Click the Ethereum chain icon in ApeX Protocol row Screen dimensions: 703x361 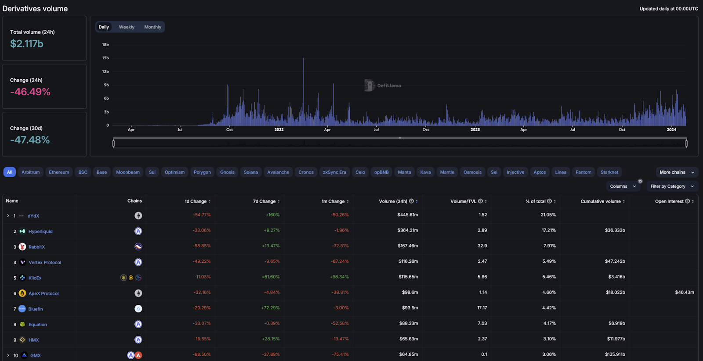coord(138,293)
